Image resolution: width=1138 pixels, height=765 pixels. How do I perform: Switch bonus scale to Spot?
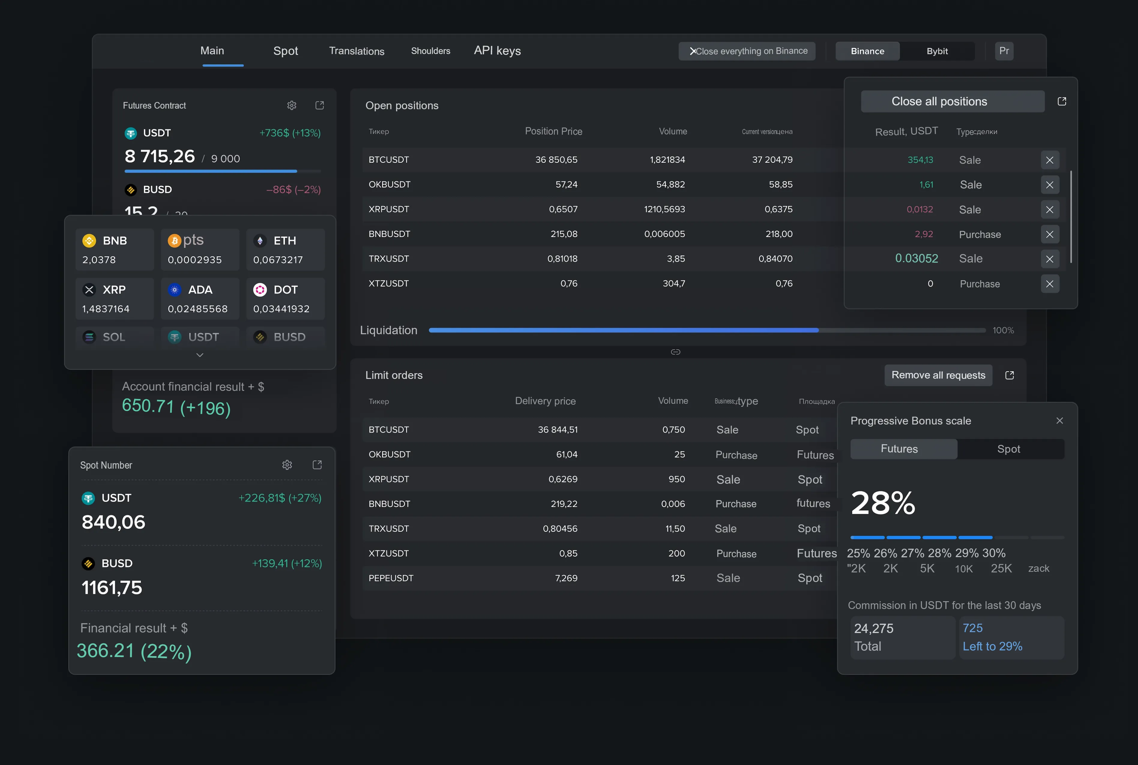pyautogui.click(x=1009, y=449)
